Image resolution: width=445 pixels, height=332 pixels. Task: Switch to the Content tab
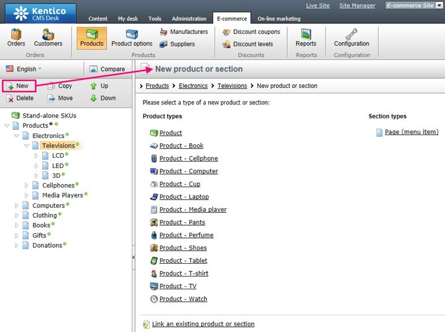[x=98, y=18]
